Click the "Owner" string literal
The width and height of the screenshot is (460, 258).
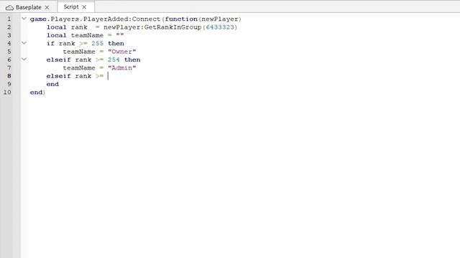pos(121,52)
